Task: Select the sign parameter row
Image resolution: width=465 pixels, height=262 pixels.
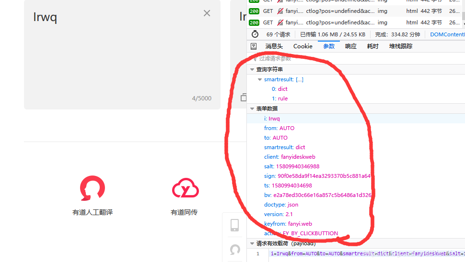Action: click(x=356, y=175)
